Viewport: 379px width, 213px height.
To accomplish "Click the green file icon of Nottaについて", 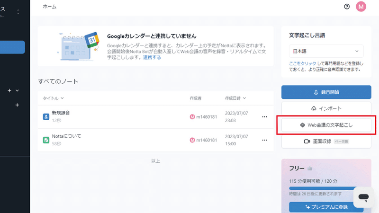I will click(46, 140).
